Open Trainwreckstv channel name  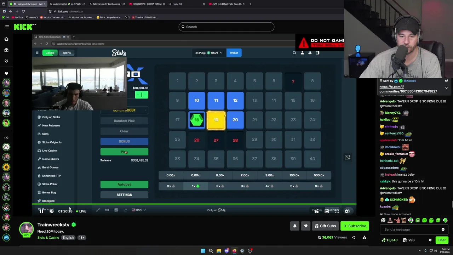point(53,225)
